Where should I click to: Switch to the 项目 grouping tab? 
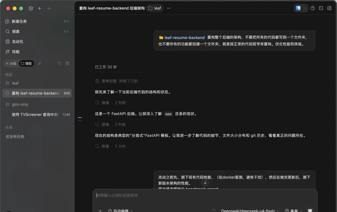(x=27, y=63)
